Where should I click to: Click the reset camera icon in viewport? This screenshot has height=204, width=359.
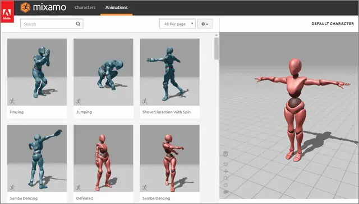225,185
